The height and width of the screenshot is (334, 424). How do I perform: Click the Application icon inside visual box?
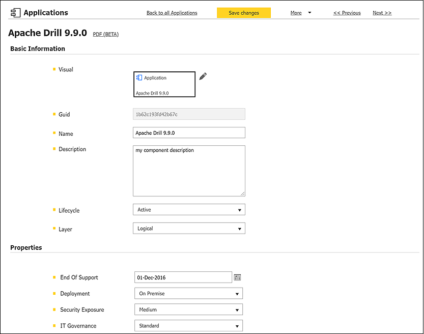pos(139,78)
